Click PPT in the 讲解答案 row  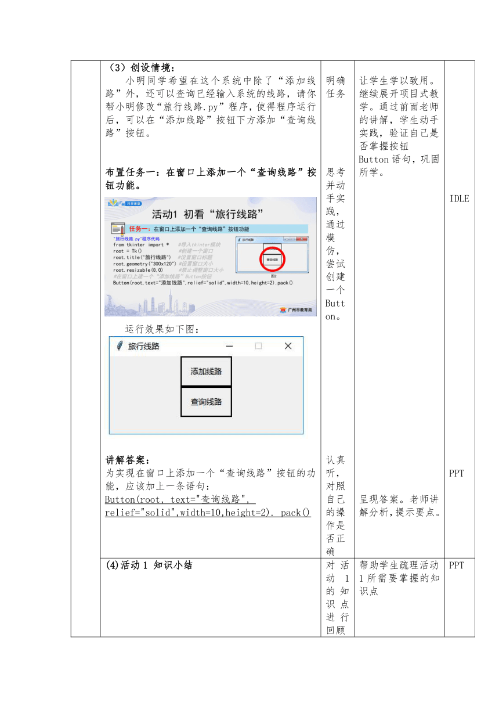point(457,473)
